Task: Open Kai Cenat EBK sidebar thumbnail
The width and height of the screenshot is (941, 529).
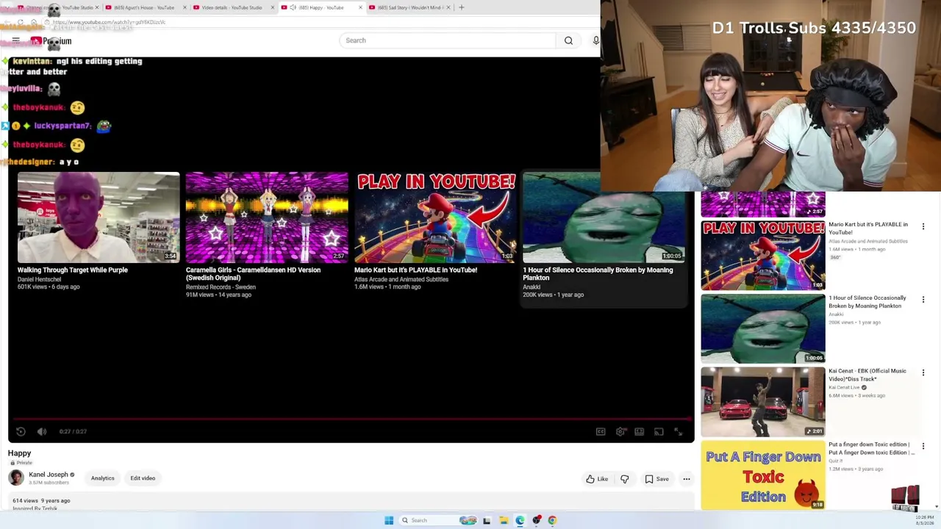Action: (763, 402)
